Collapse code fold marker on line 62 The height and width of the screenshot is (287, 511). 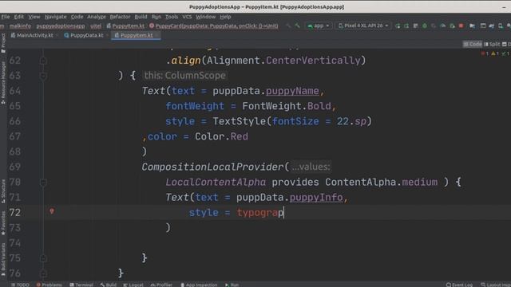click(43, 61)
